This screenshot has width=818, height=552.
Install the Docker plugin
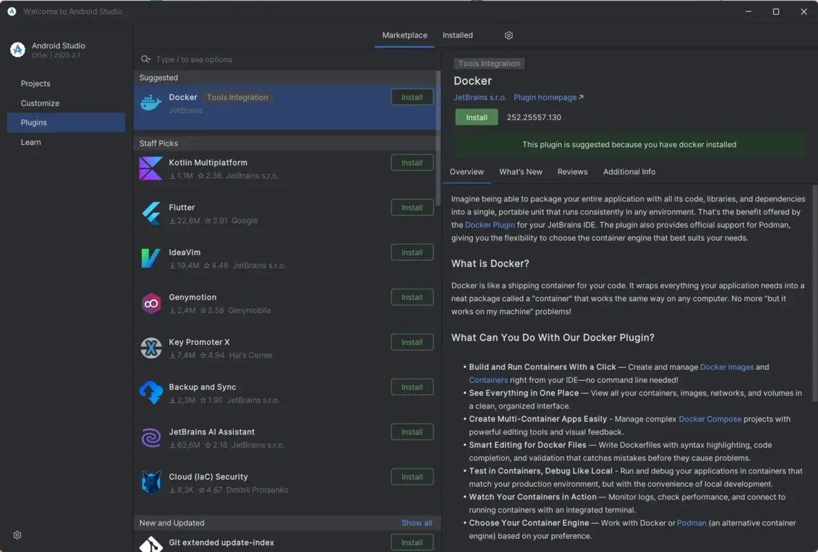click(x=476, y=117)
